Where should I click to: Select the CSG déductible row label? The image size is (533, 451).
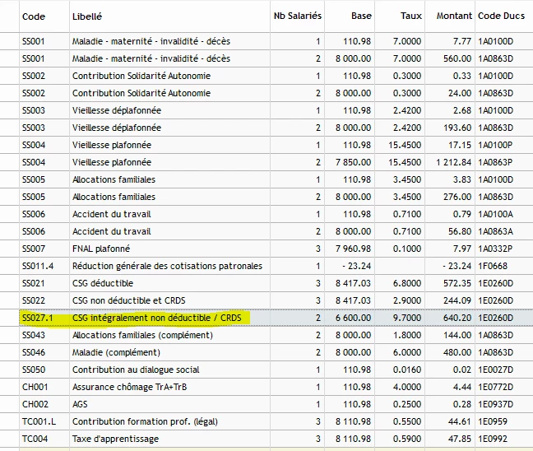[102, 283]
